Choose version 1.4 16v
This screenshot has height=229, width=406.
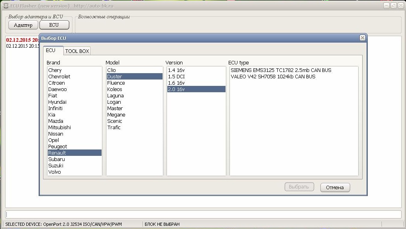(196, 70)
